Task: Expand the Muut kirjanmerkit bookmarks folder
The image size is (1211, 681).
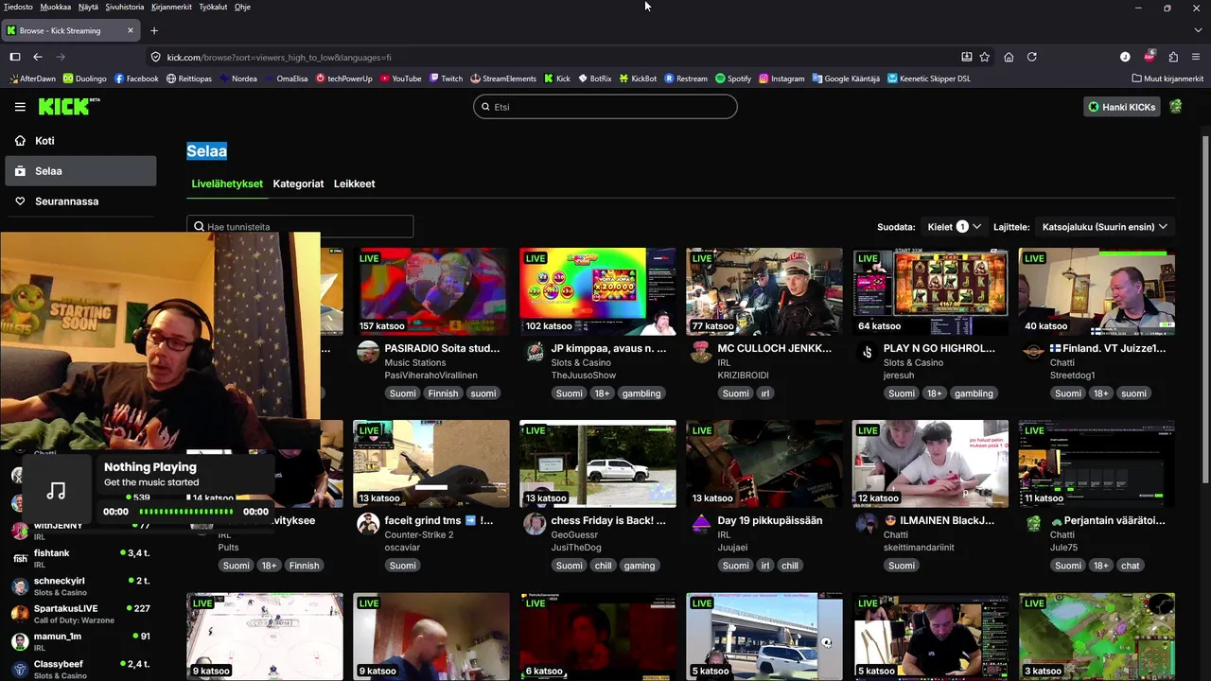Action: (x=1167, y=79)
